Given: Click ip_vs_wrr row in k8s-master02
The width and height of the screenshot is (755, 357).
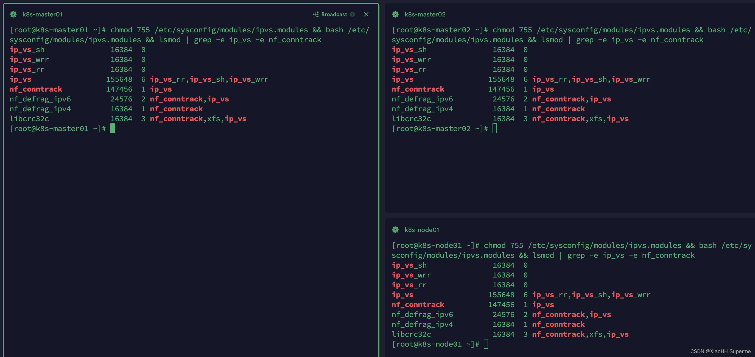Looking at the screenshot, I should 460,60.
